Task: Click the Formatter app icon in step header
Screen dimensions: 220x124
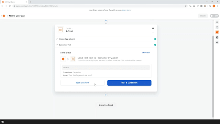Action: point(60,30)
